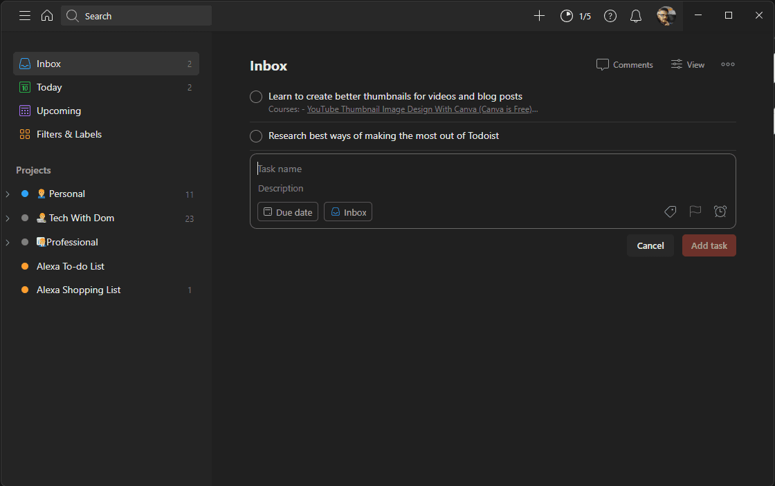The image size is (775, 486).
Task: Cancel the new task
Action: [x=650, y=245]
